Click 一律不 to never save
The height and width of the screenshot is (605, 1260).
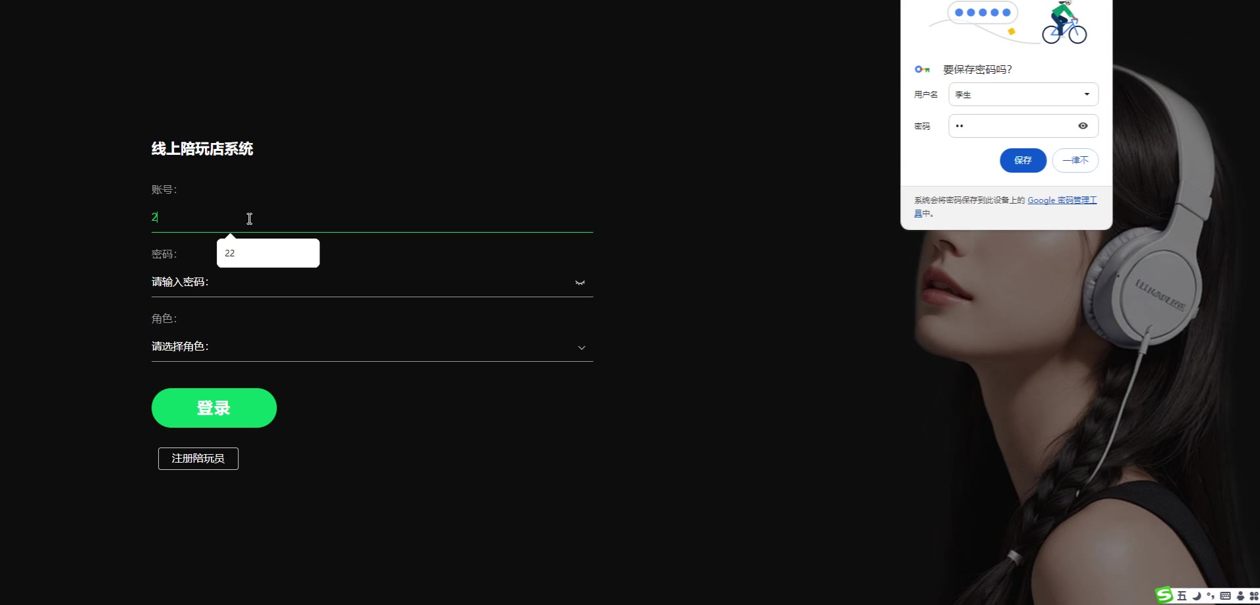[1075, 160]
